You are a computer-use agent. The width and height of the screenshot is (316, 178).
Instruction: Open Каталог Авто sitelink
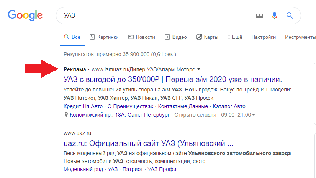pos(229,106)
